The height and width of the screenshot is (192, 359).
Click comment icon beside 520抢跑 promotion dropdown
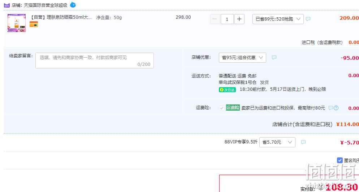click(308, 19)
